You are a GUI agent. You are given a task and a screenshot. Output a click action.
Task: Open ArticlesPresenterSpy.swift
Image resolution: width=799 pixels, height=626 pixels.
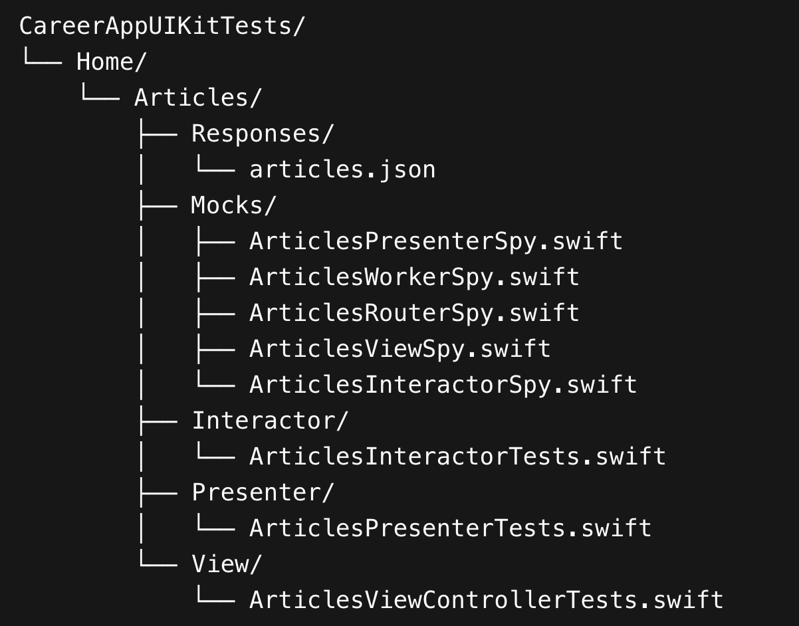436,241
